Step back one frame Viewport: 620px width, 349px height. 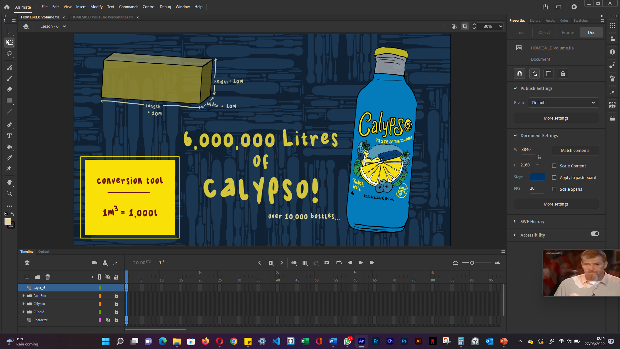350,263
